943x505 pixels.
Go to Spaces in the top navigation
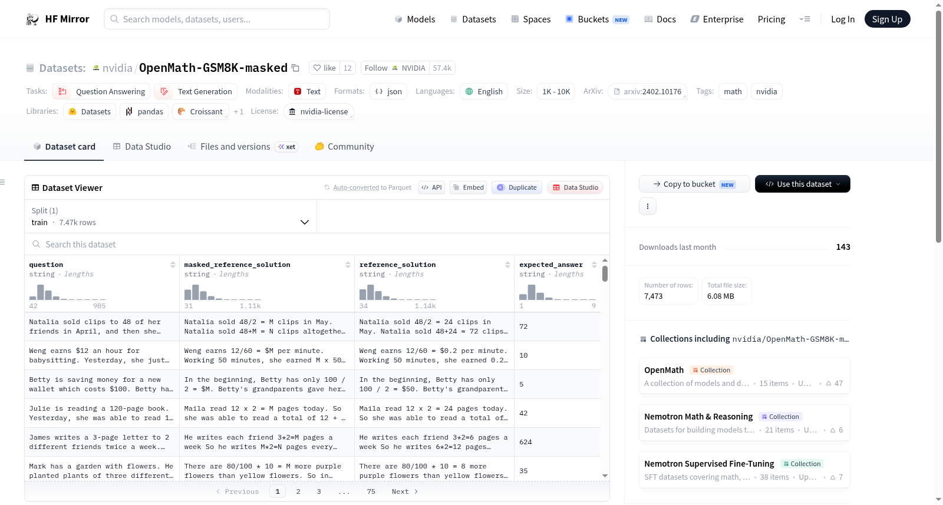click(531, 19)
